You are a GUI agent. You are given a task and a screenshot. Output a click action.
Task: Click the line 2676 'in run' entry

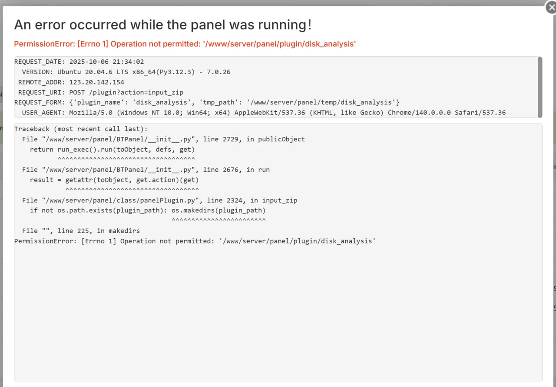[x=146, y=169]
